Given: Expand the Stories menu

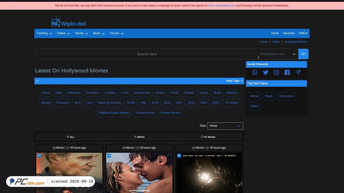Looking at the screenshot, I should tap(81, 33).
